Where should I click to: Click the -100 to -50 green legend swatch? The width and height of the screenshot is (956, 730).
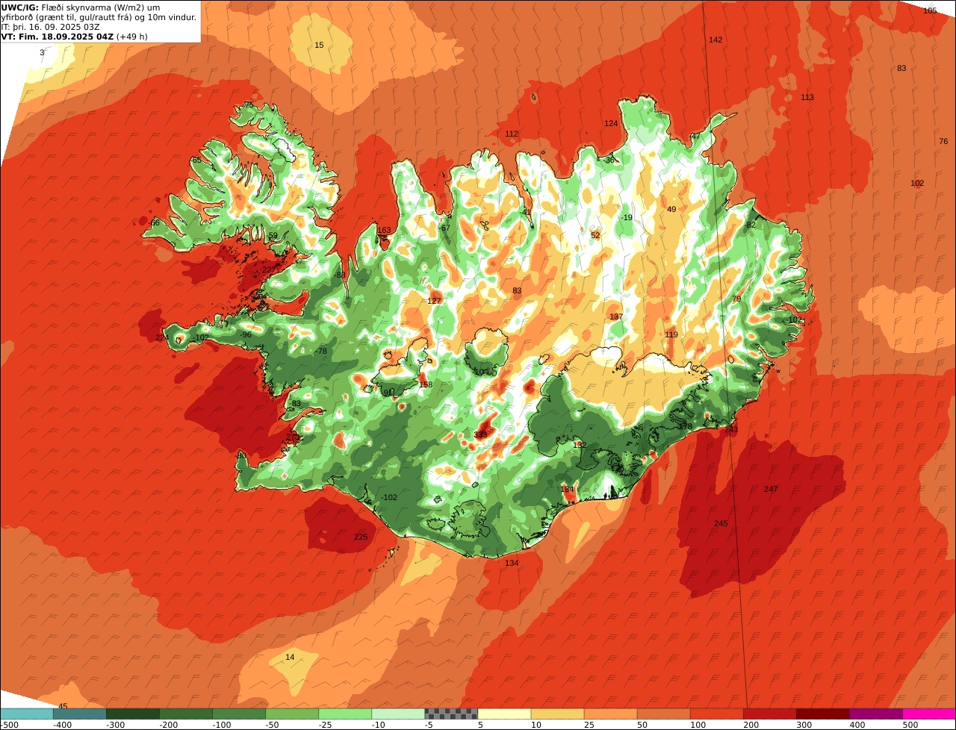(x=238, y=714)
